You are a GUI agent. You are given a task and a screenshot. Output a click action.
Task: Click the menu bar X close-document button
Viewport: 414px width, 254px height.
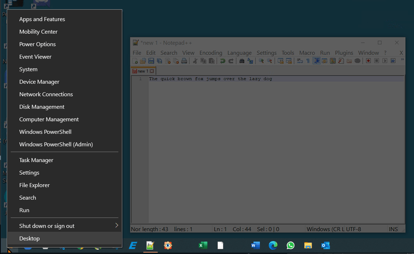point(401,53)
